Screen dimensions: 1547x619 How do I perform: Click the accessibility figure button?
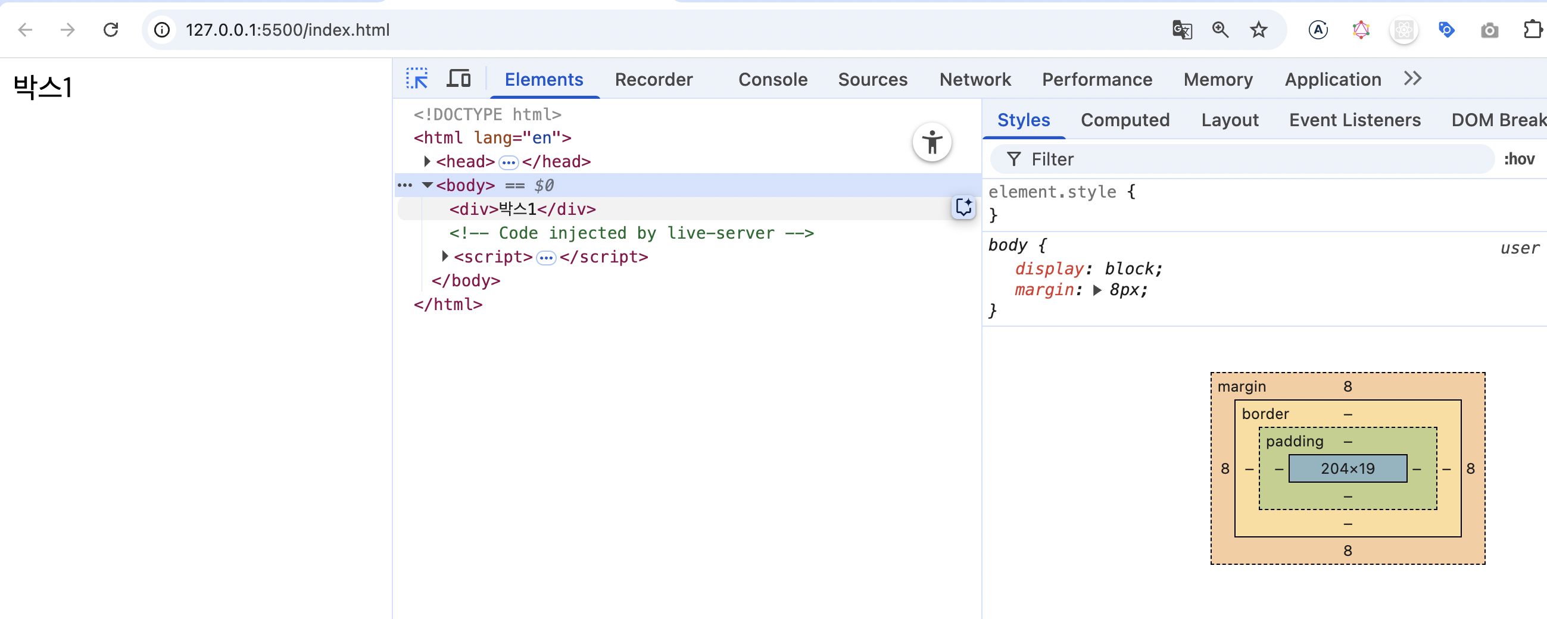point(932,143)
